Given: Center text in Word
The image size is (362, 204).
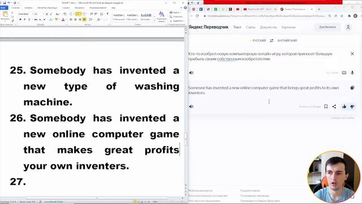Looking at the screenshot, I should pyautogui.click(x=75, y=20).
